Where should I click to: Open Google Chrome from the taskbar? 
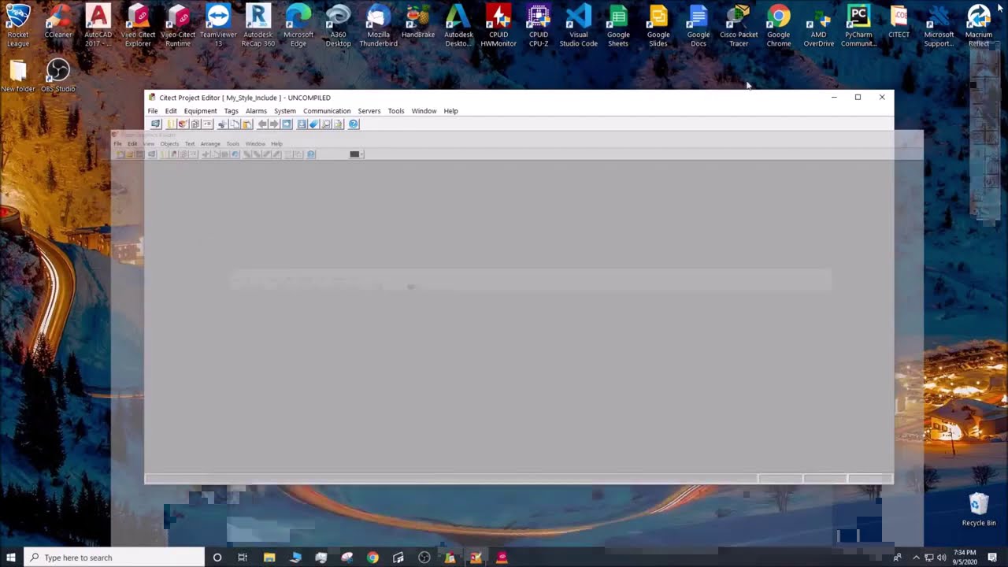pyautogui.click(x=372, y=558)
